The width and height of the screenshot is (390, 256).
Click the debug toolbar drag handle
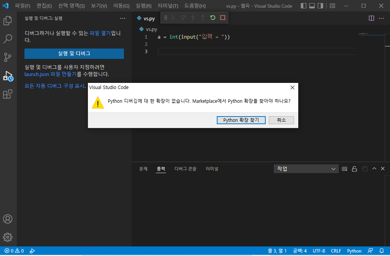point(166,18)
